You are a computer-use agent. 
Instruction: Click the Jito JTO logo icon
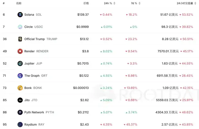[20, 100]
